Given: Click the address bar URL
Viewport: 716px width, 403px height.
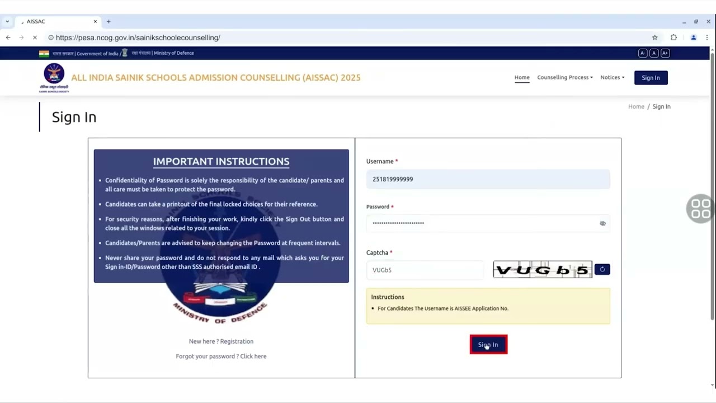Looking at the screenshot, I should pyautogui.click(x=138, y=38).
